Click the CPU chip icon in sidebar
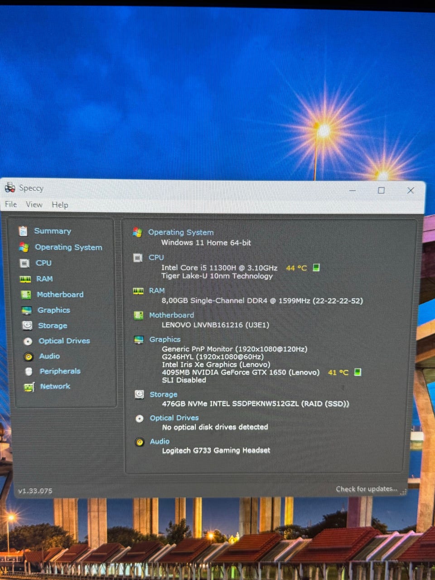Screen dimensions: 435x580 24,263
